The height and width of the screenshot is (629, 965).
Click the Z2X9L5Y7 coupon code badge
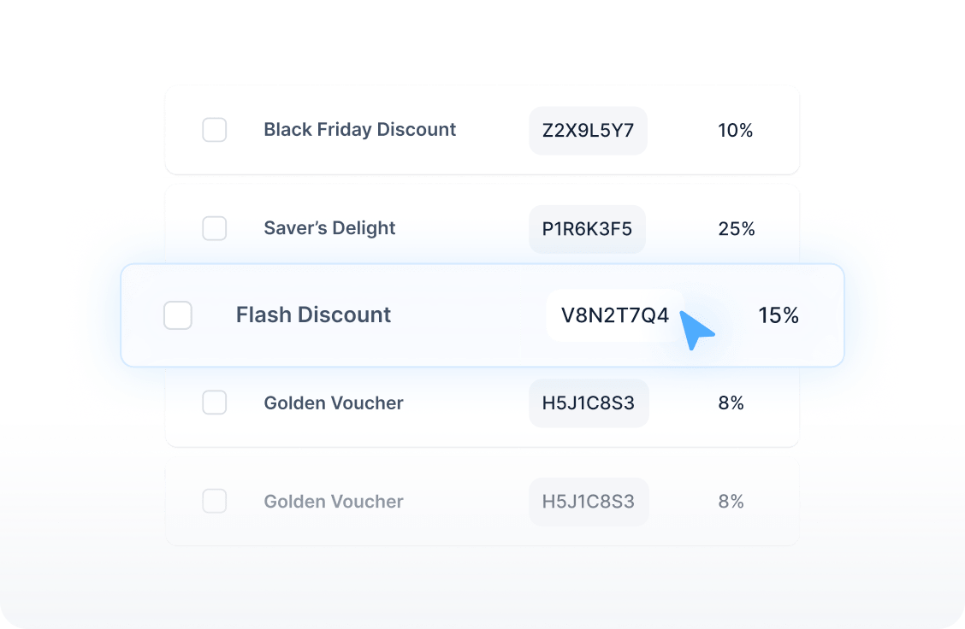[x=588, y=131]
